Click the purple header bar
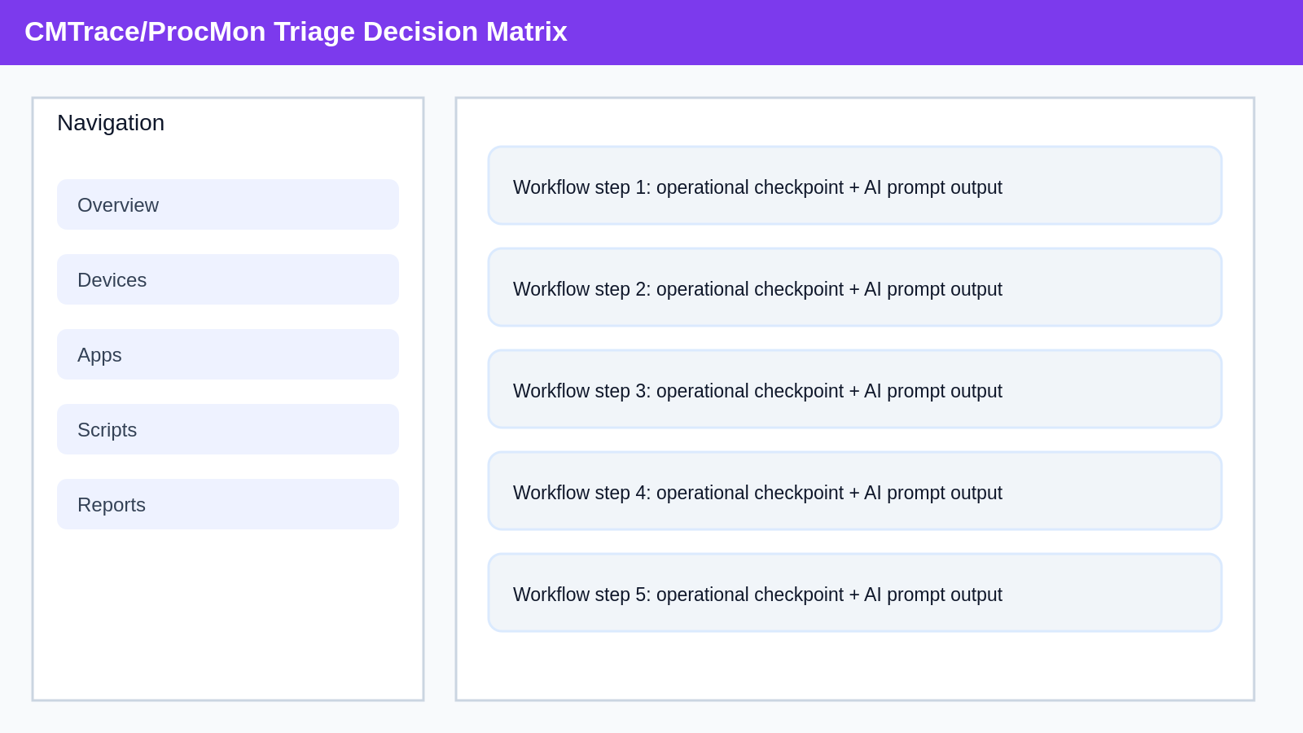Viewport: 1303px width, 733px height. (x=937, y=33)
